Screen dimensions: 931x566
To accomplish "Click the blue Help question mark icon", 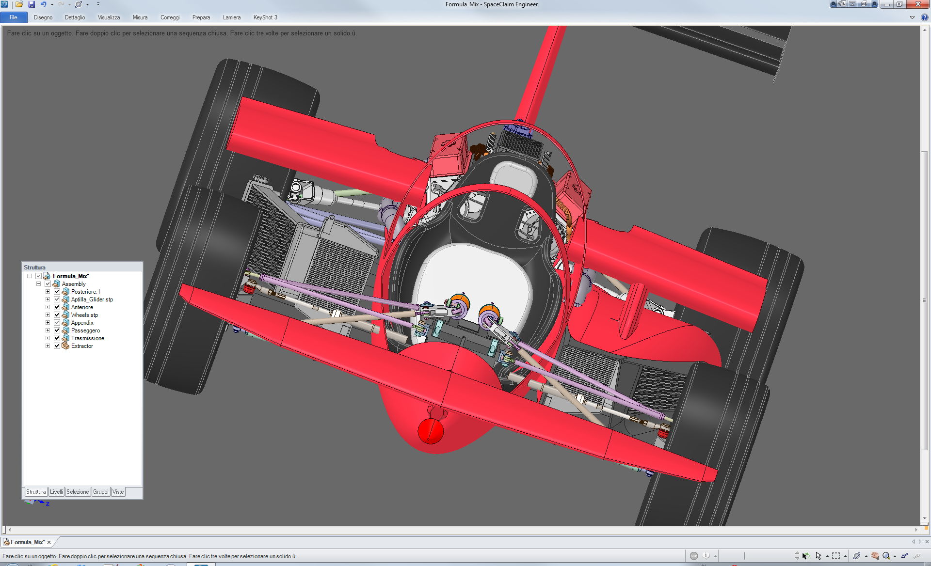I will 924,17.
